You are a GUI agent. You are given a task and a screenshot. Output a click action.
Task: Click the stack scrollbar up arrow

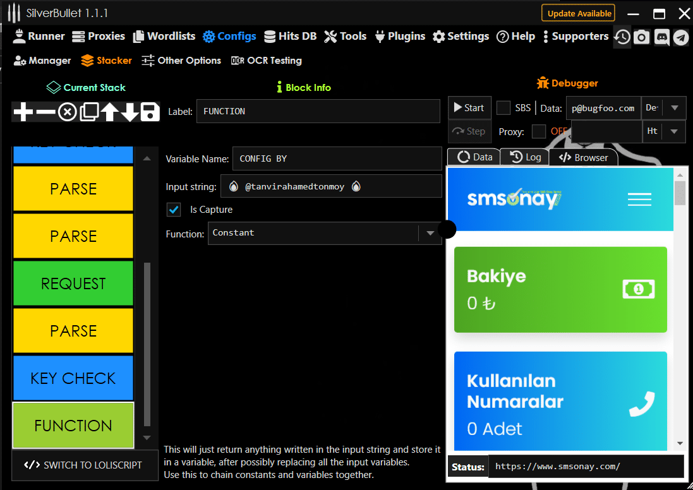147,158
